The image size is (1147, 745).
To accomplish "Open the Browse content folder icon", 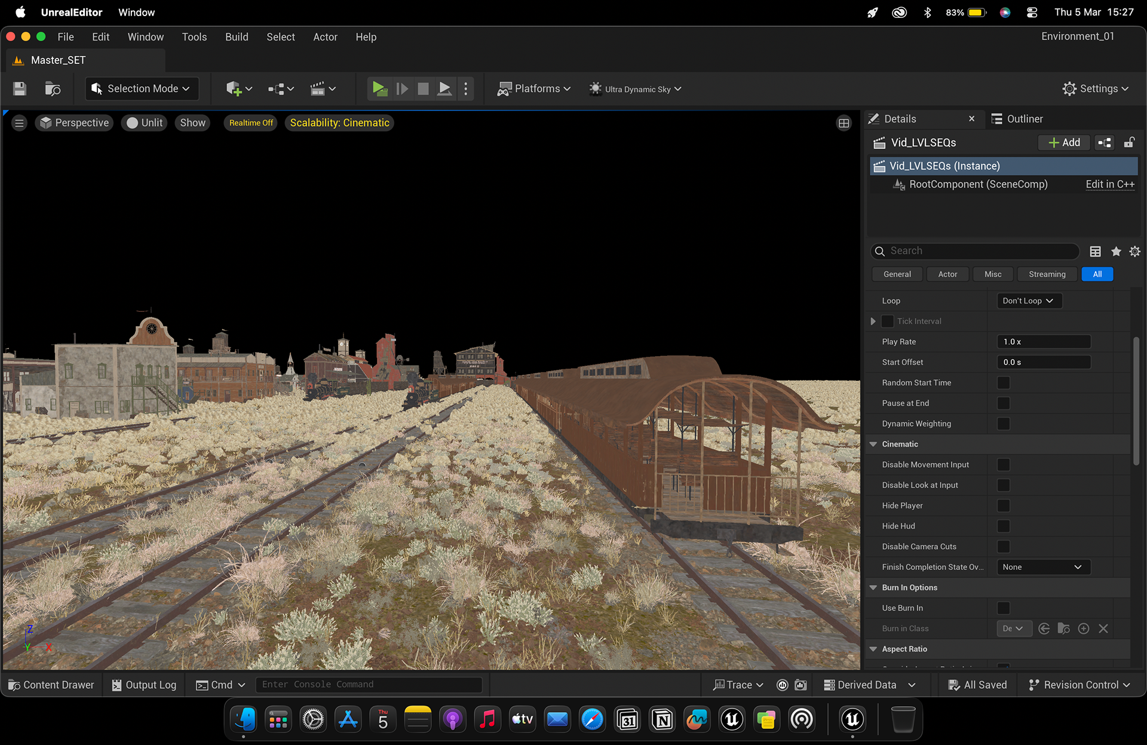I will point(53,89).
